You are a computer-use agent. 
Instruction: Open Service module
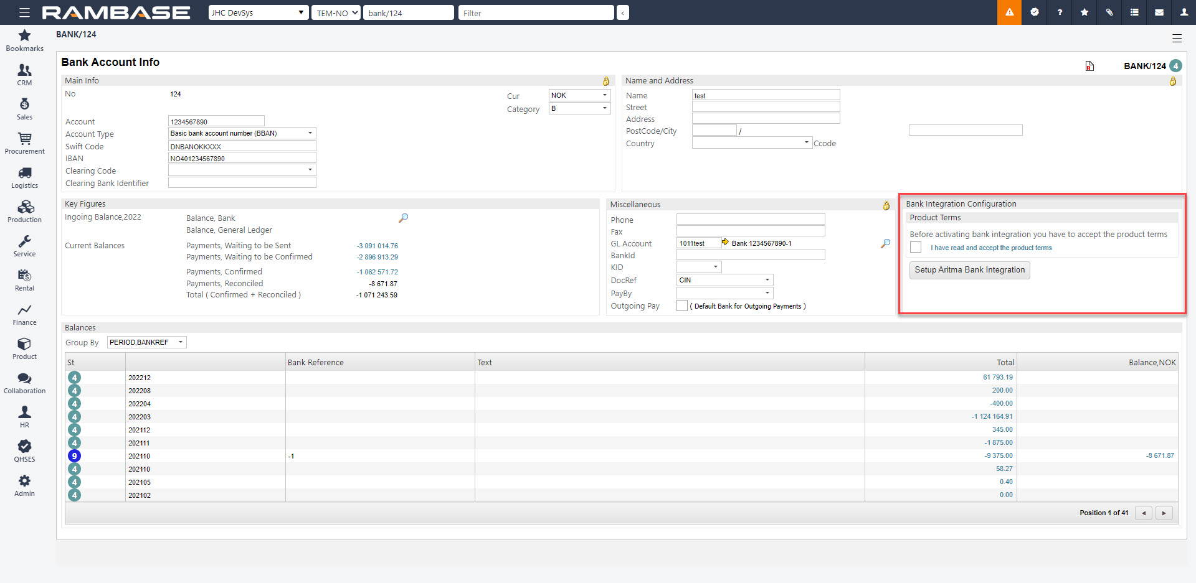point(24,246)
